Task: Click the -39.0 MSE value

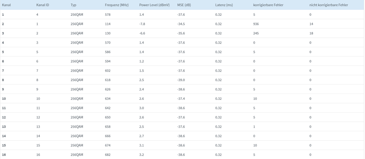Action: click(181, 80)
